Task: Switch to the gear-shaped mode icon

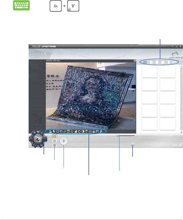Action: pyautogui.click(x=151, y=62)
